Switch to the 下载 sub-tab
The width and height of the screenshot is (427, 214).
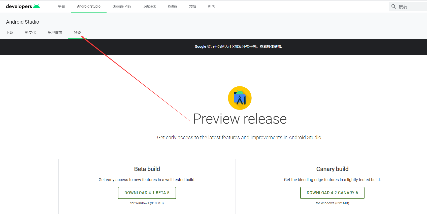pos(10,32)
